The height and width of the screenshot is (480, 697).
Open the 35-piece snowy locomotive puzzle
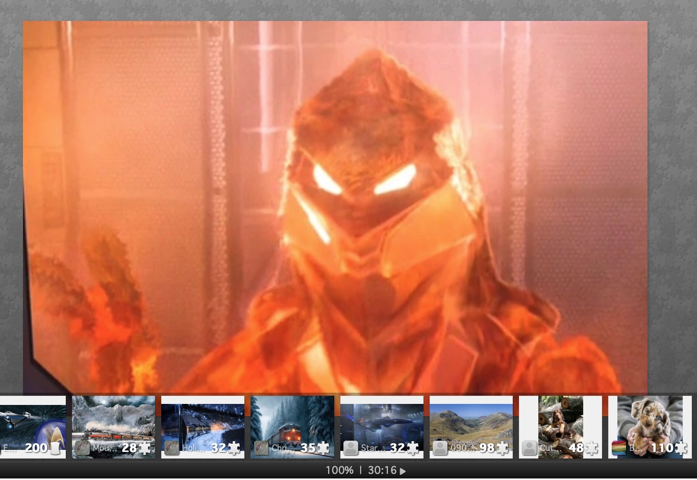[292, 427]
